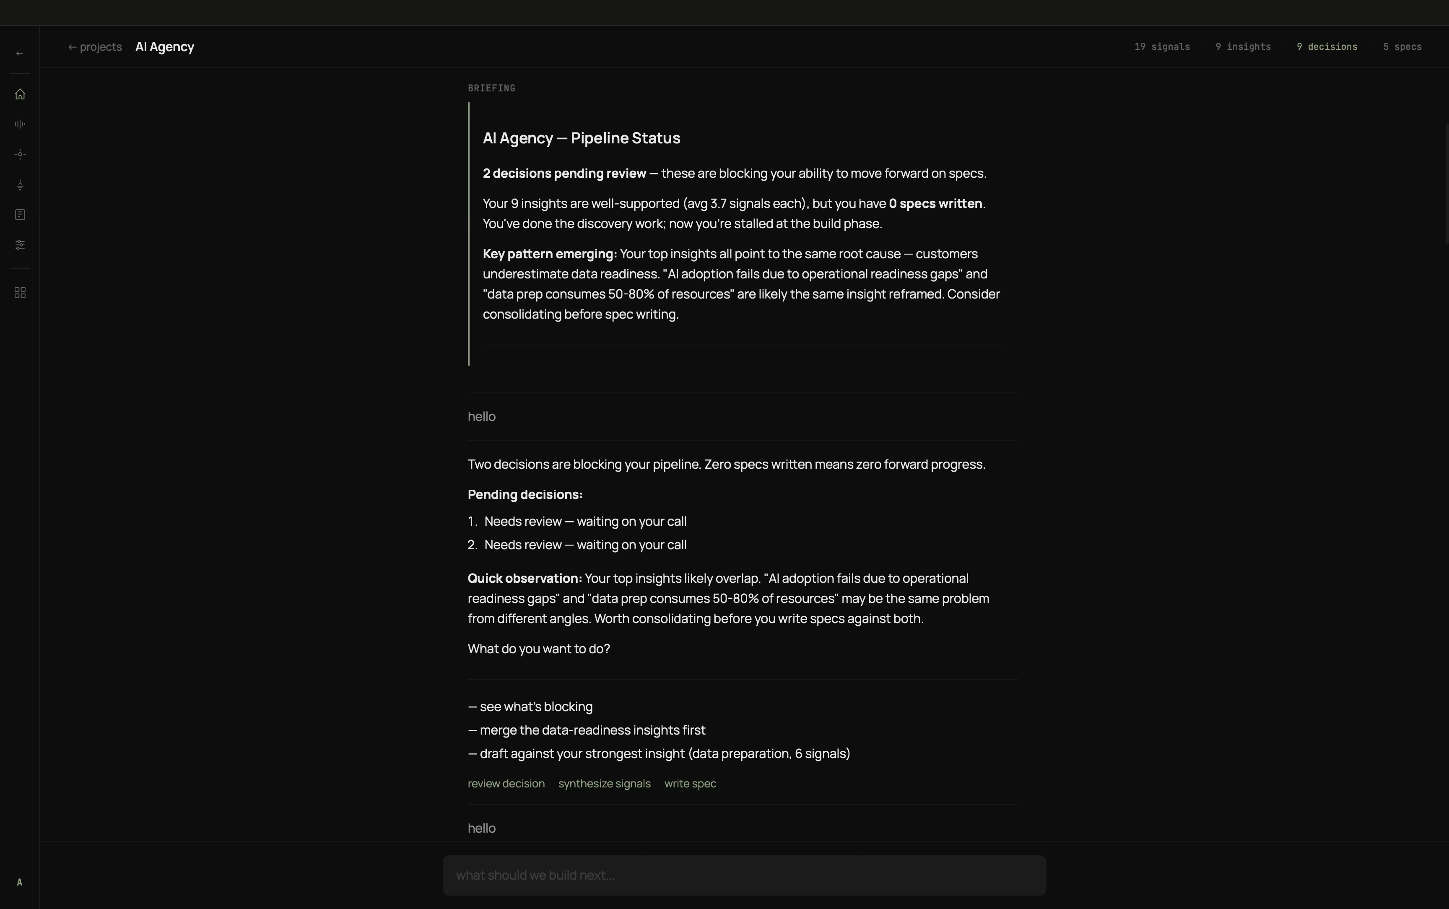Click the grid/apps icon at bottom of sidebar
The width and height of the screenshot is (1449, 909).
coord(19,293)
